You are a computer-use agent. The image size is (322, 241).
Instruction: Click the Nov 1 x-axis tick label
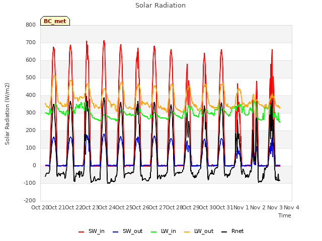241,207
